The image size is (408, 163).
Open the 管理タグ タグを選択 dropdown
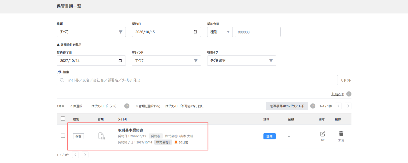pyautogui.click(x=242, y=61)
